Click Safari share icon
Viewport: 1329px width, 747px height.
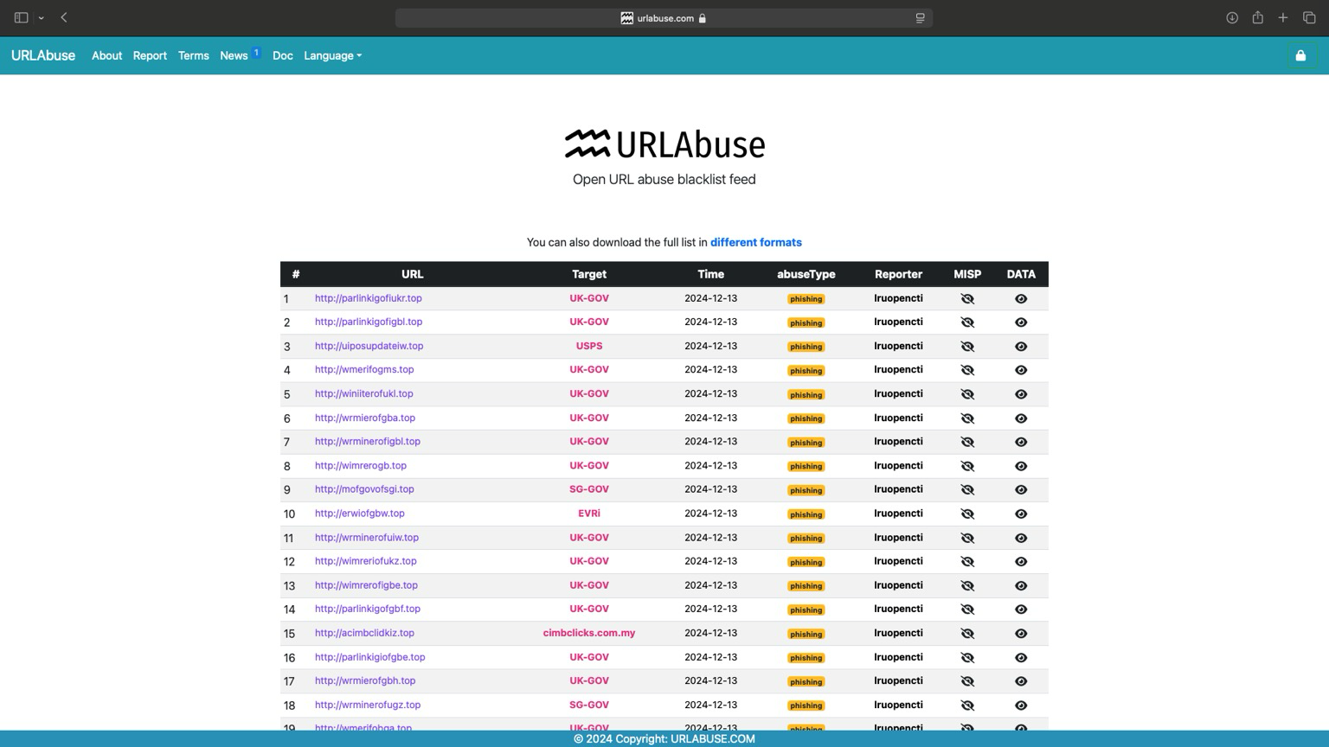1257,17
